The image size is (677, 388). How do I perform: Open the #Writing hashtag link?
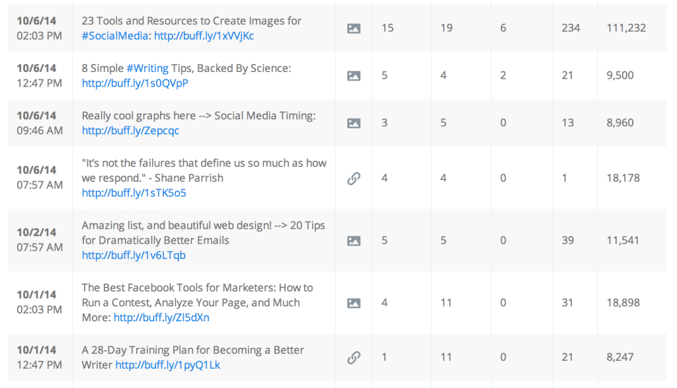click(x=147, y=68)
